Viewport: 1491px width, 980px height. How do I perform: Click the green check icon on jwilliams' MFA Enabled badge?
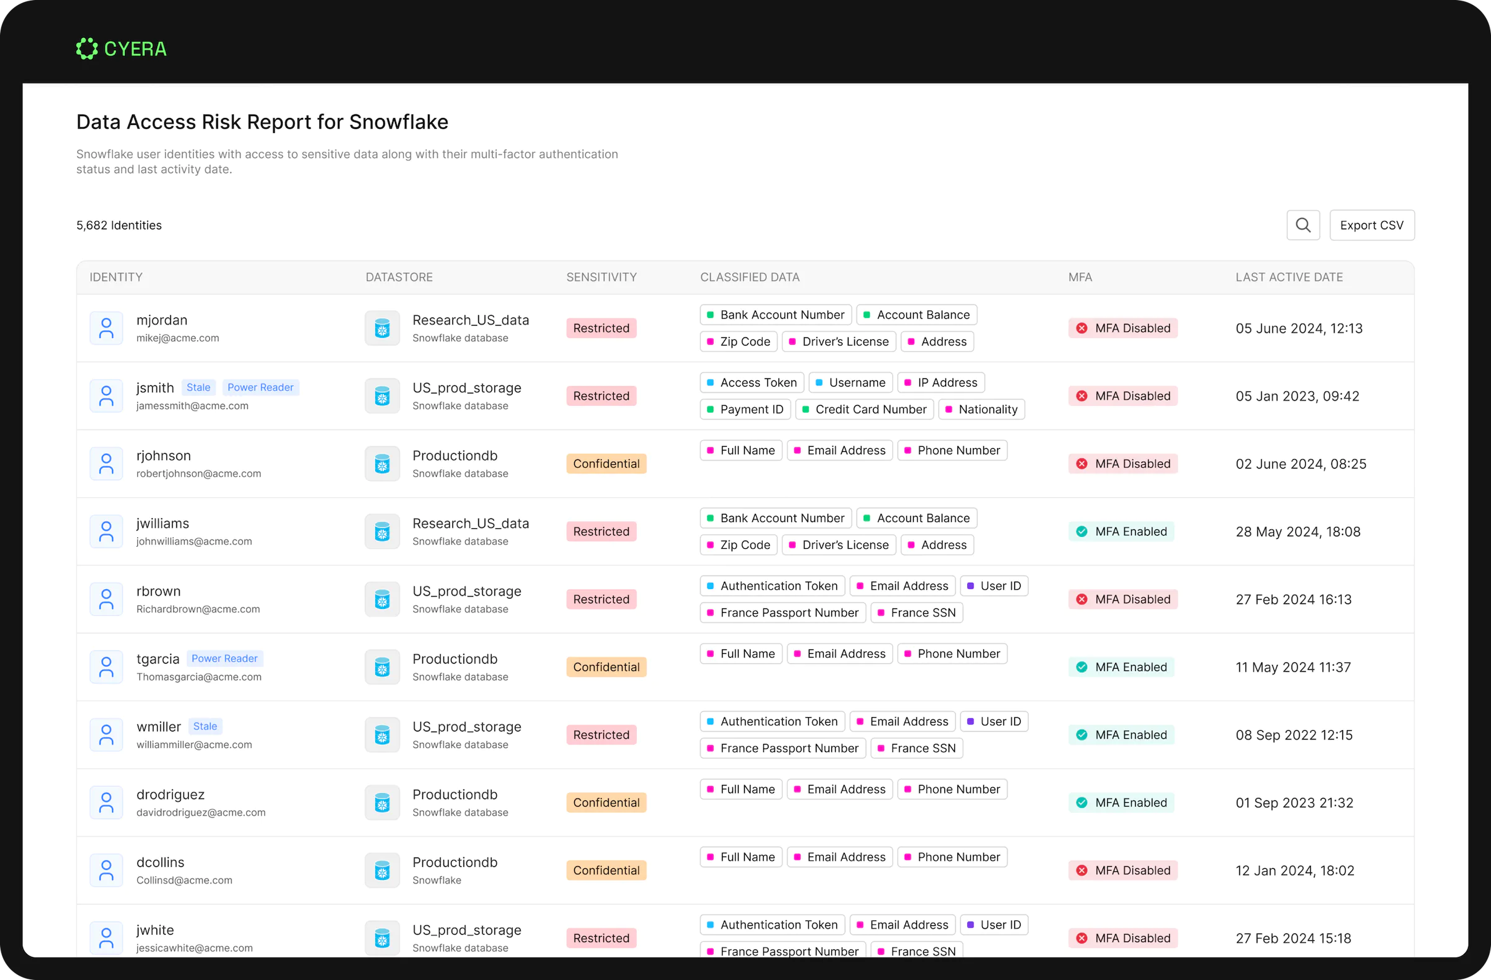[1082, 531]
